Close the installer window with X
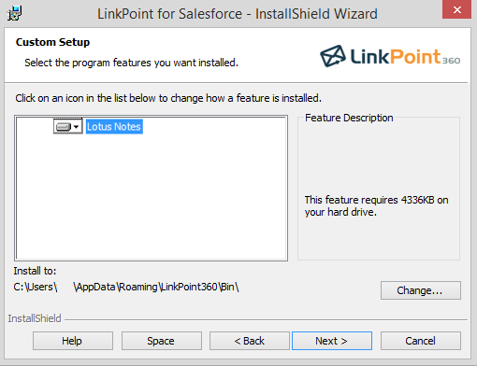Image resolution: width=477 pixels, height=366 pixels. click(456, 9)
